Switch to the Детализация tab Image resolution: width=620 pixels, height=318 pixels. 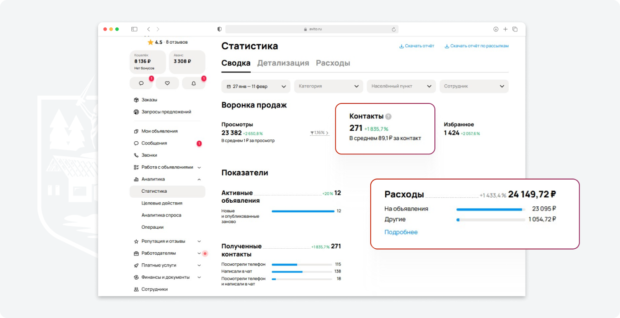coord(283,63)
